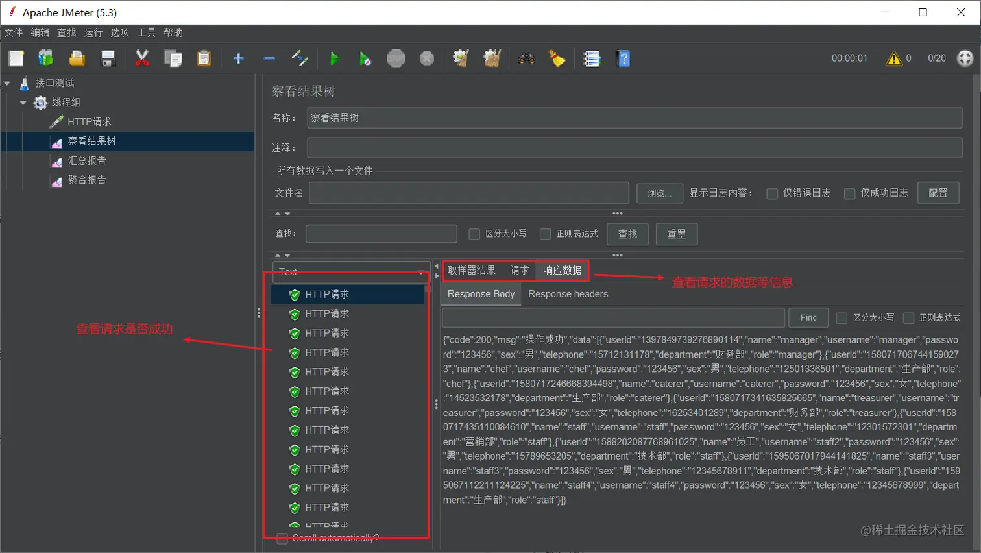This screenshot has width=981, height=553.
Task: Open the 帮助 menu
Action: pos(173,32)
